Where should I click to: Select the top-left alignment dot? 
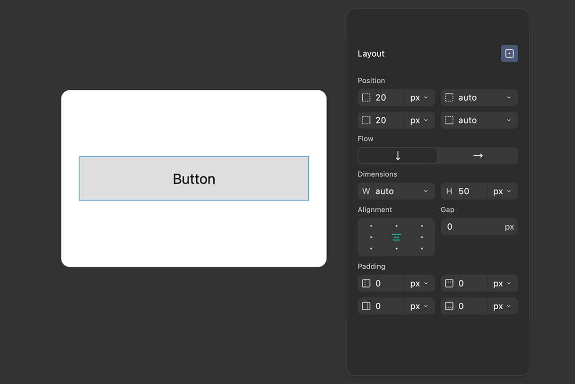[371, 226]
